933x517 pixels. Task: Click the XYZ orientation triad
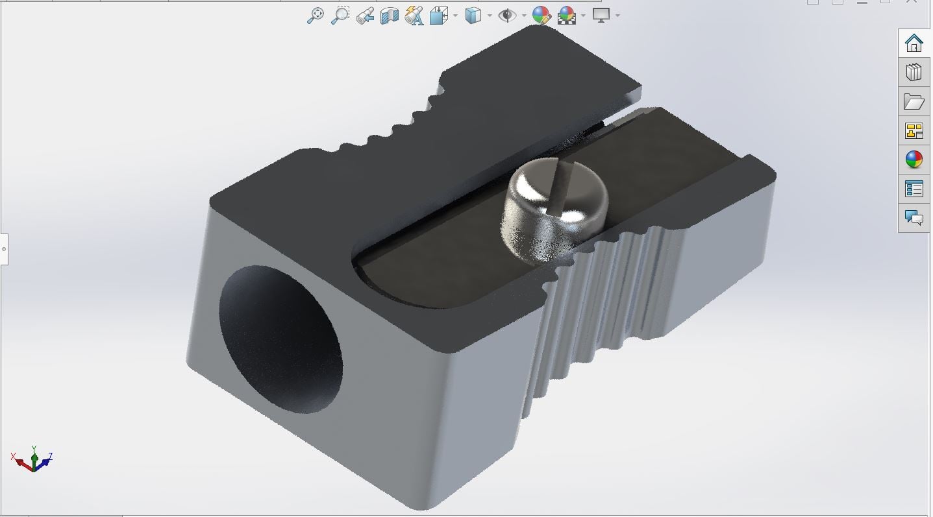[x=32, y=459]
